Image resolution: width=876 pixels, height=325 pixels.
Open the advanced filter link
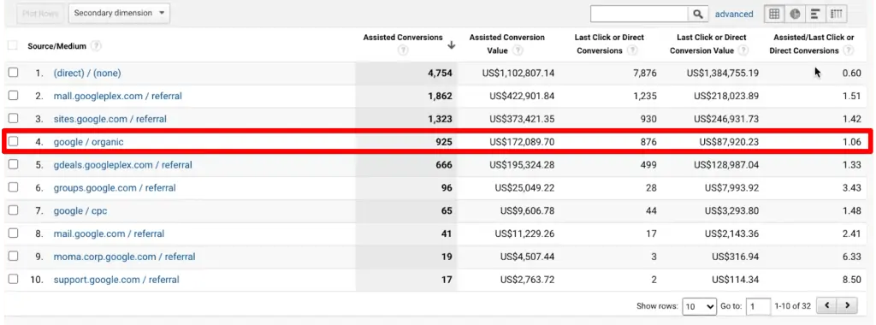coord(734,14)
